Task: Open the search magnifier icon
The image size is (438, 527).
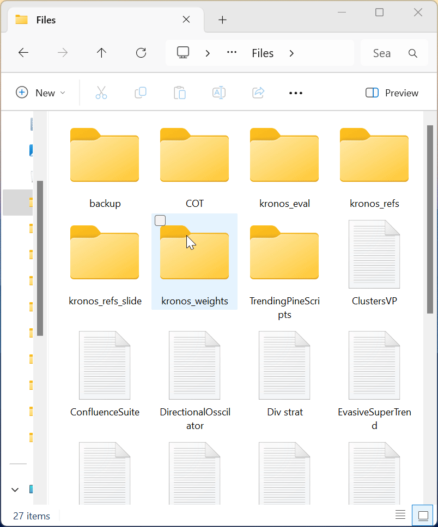Action: (x=413, y=53)
